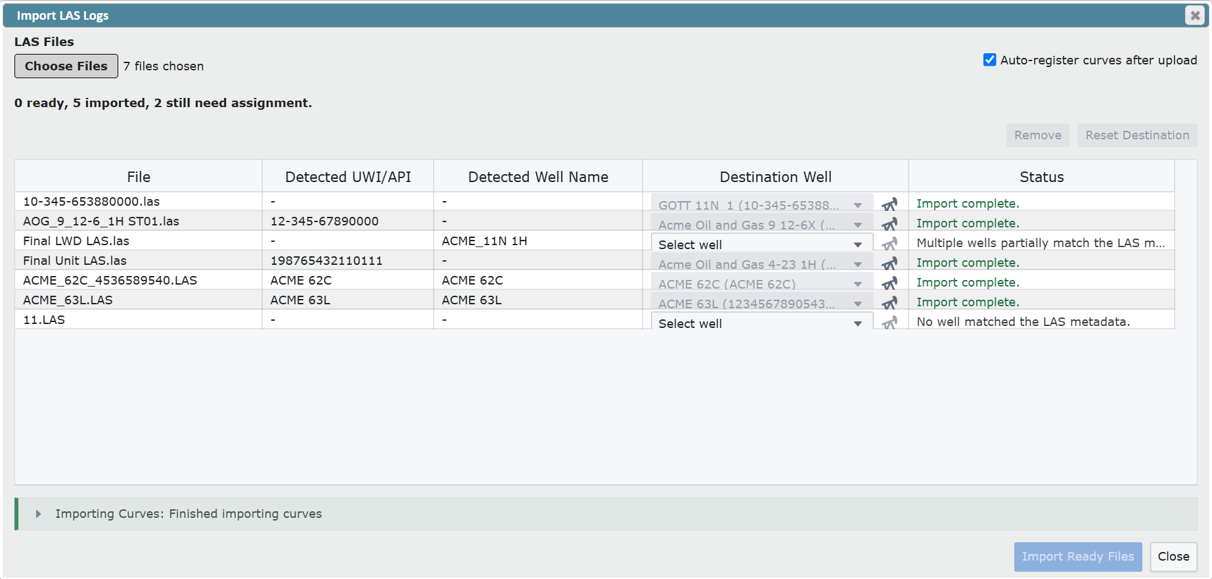Close the Import LAS Logs dialog with X
Image resolution: width=1212 pixels, height=579 pixels.
point(1195,15)
